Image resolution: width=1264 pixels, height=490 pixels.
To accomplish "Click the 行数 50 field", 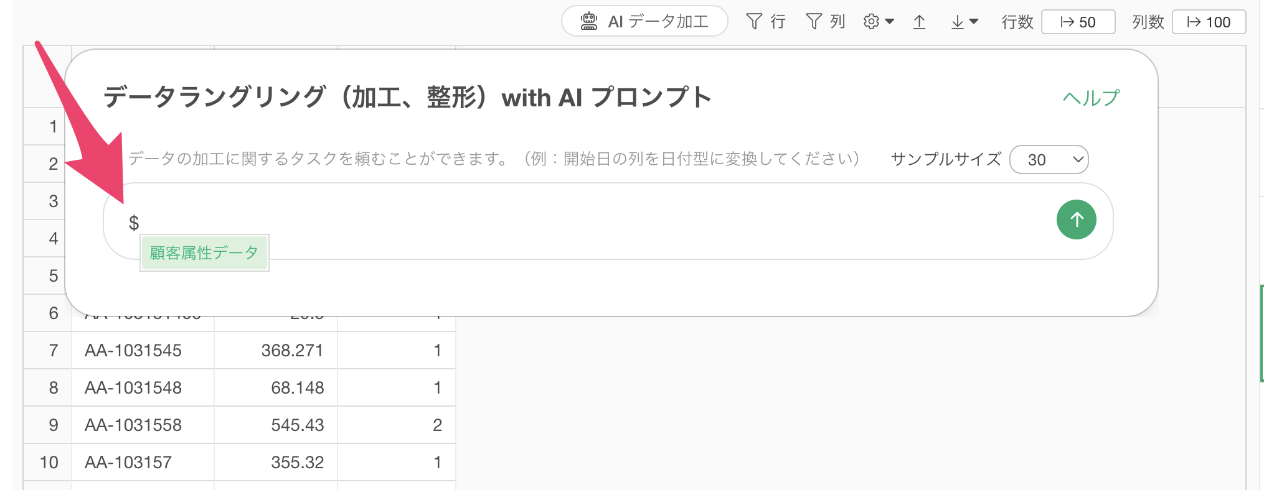I will [x=1078, y=22].
